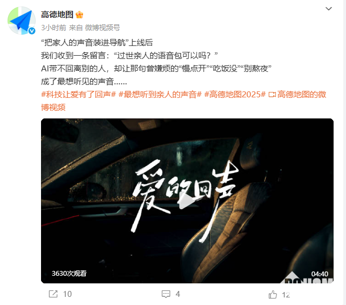Open the 高德地图 profile avatar
Screen dimensions: 346x305
pyautogui.click(x=22, y=21)
